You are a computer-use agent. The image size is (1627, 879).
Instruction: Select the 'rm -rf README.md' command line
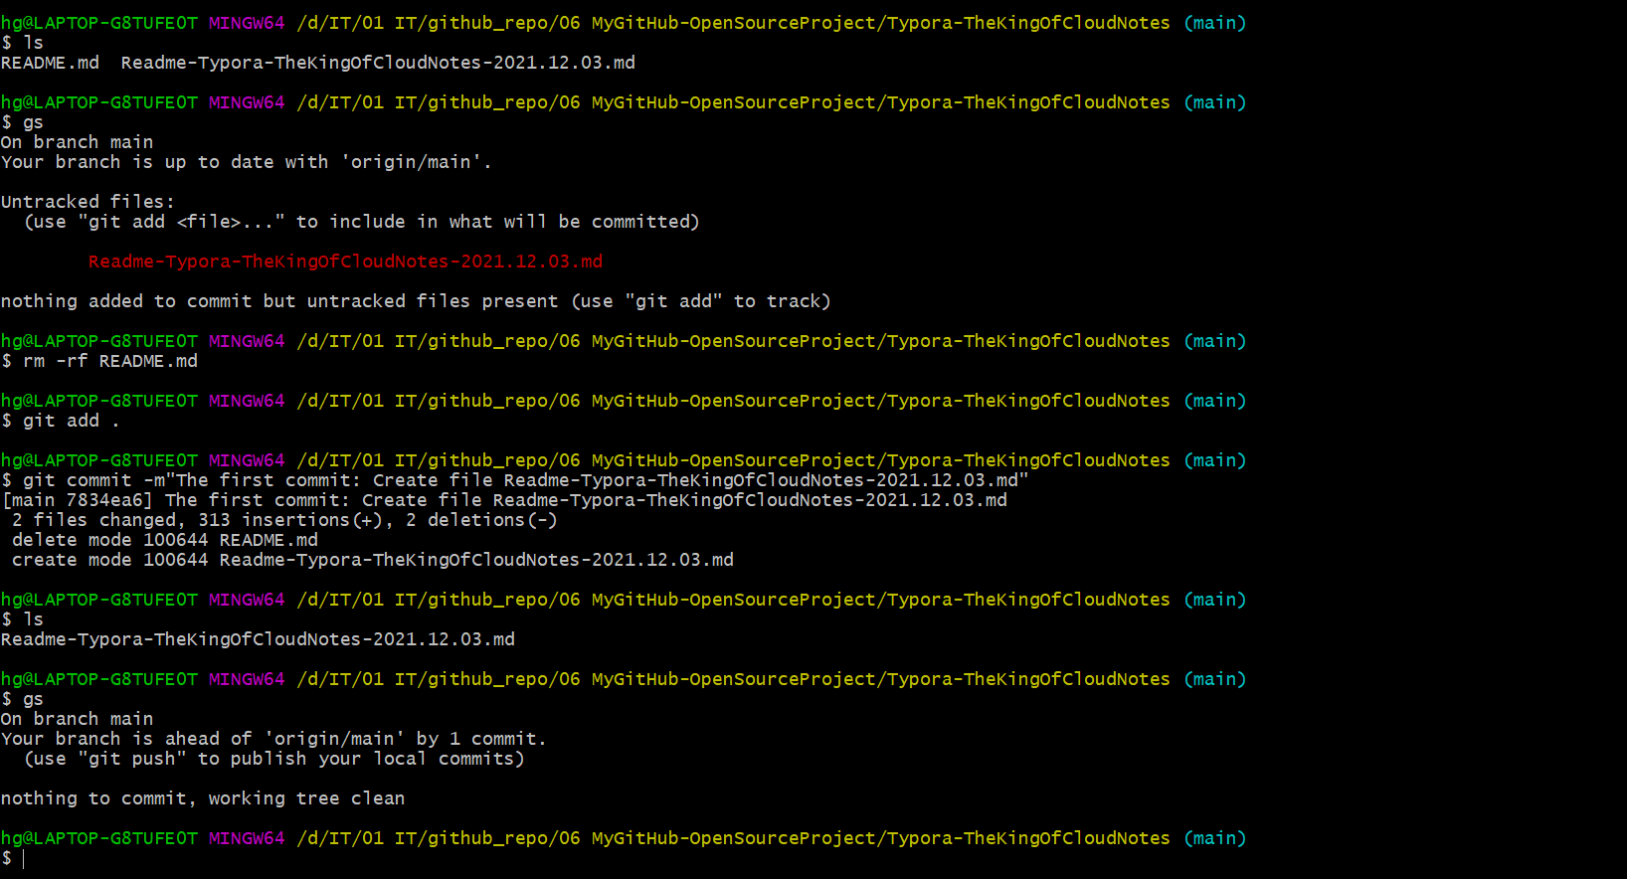click(99, 361)
